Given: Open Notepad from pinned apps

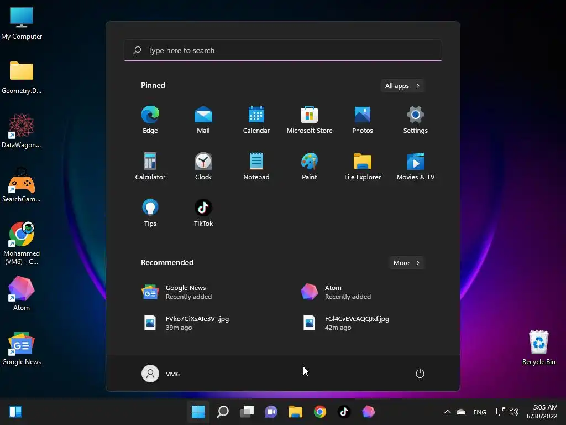Looking at the screenshot, I should [x=256, y=166].
